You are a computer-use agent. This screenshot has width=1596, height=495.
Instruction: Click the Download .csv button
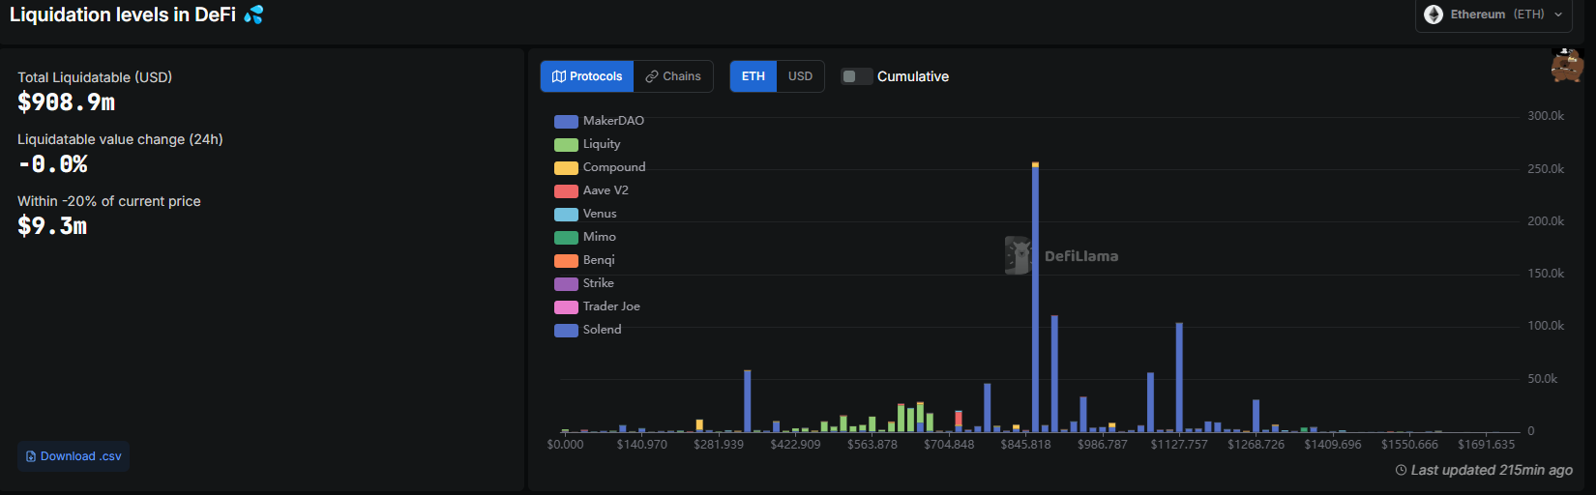click(74, 456)
